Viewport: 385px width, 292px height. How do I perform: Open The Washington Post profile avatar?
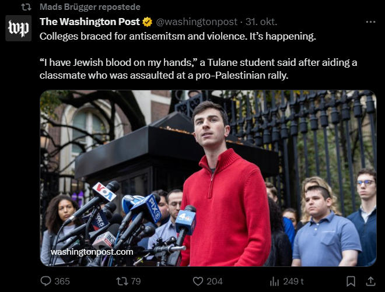[x=18, y=28]
